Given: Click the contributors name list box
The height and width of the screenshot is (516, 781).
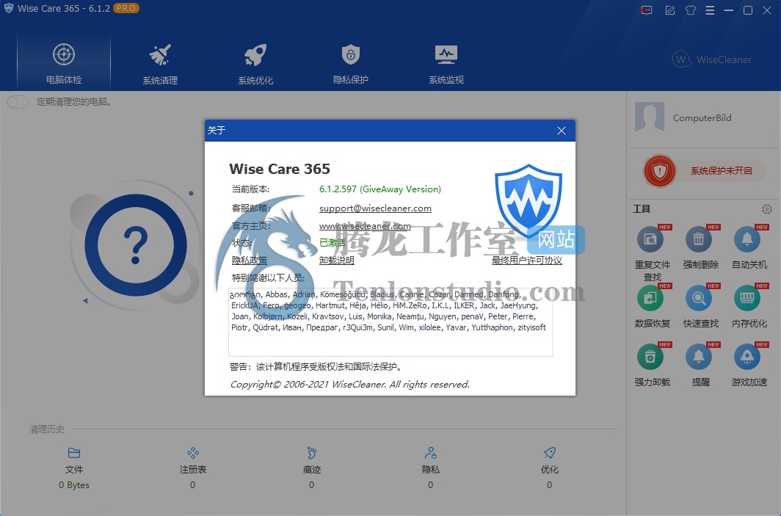Looking at the screenshot, I should [390, 321].
